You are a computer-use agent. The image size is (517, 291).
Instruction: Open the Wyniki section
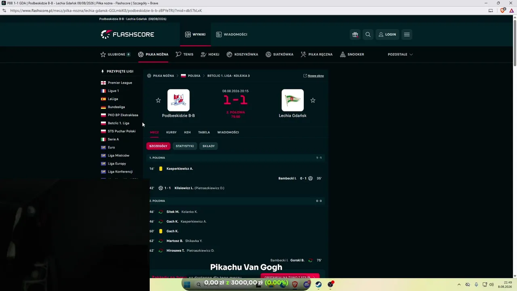pyautogui.click(x=195, y=34)
